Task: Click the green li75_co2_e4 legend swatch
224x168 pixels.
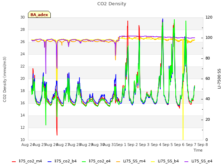Action: (x=84, y=162)
